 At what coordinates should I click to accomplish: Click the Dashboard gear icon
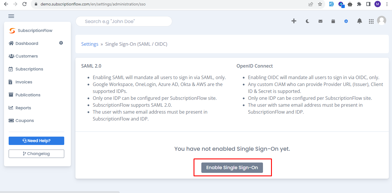tap(61, 43)
